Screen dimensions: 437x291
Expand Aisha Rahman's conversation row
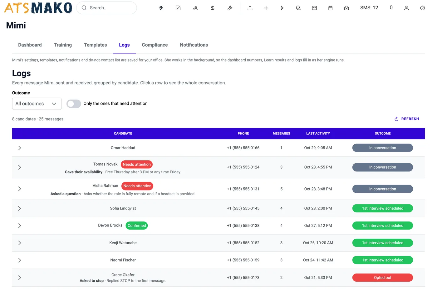(19, 189)
